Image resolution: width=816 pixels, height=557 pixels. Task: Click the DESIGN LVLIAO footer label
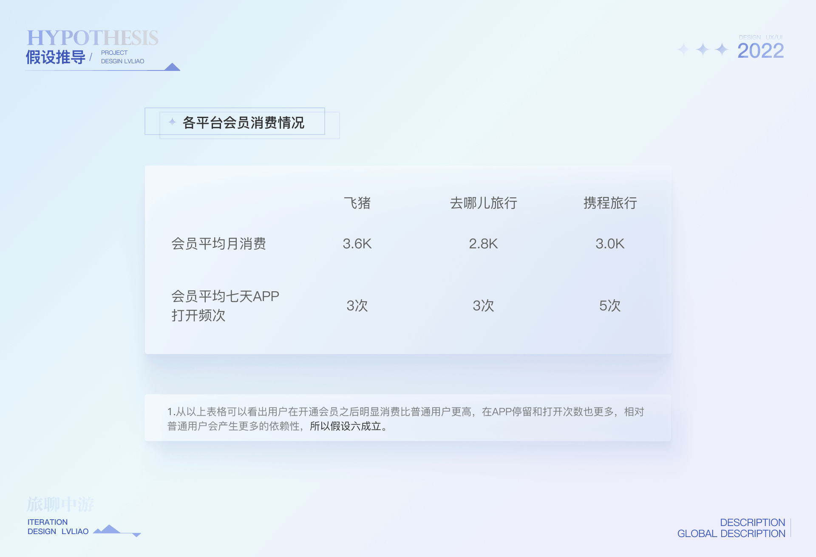click(x=58, y=532)
